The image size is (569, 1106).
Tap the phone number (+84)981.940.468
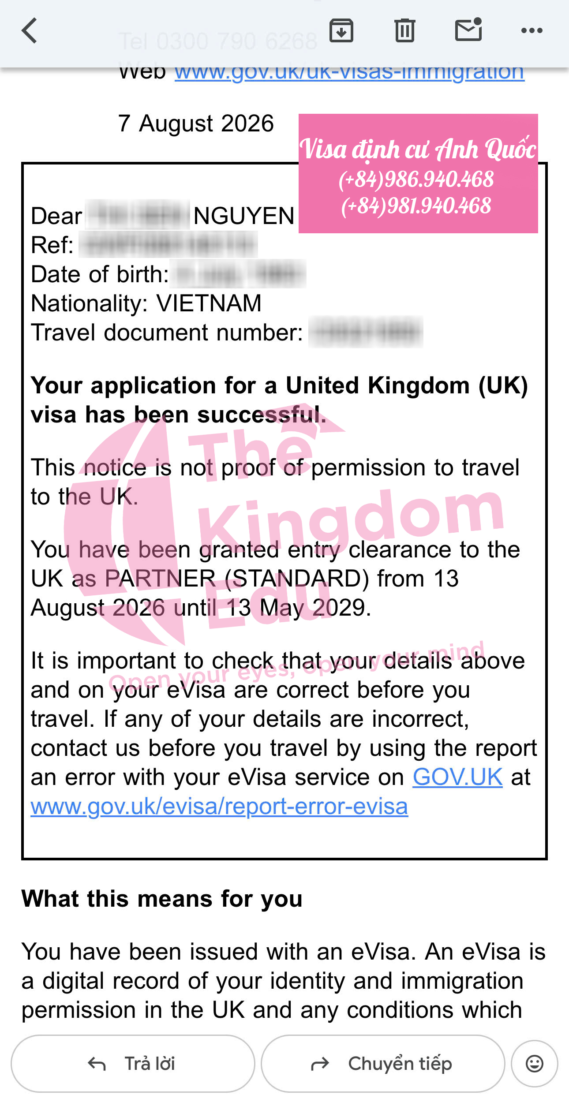pos(416,206)
